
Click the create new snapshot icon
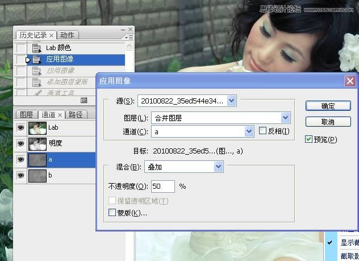point(84,100)
